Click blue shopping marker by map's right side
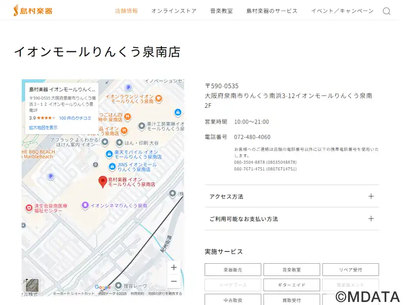 pos(178,112)
